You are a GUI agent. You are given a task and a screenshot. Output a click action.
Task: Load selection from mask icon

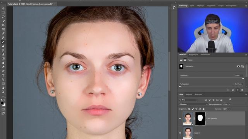pos(228,90)
